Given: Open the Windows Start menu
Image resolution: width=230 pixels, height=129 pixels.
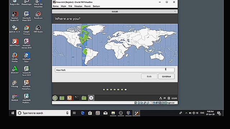Looking at the screenshot, I should tap(13, 113).
